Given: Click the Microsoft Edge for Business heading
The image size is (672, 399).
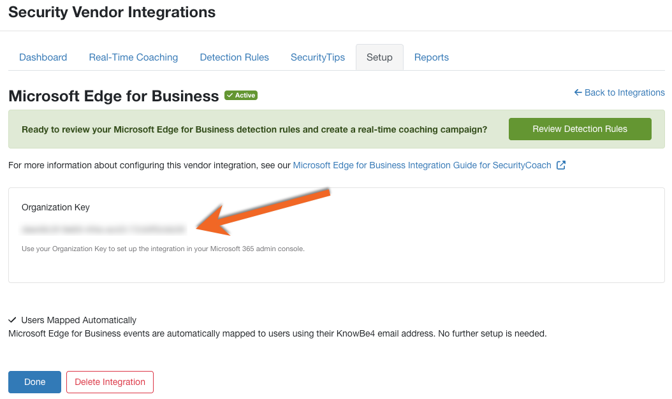Looking at the screenshot, I should click(x=113, y=96).
